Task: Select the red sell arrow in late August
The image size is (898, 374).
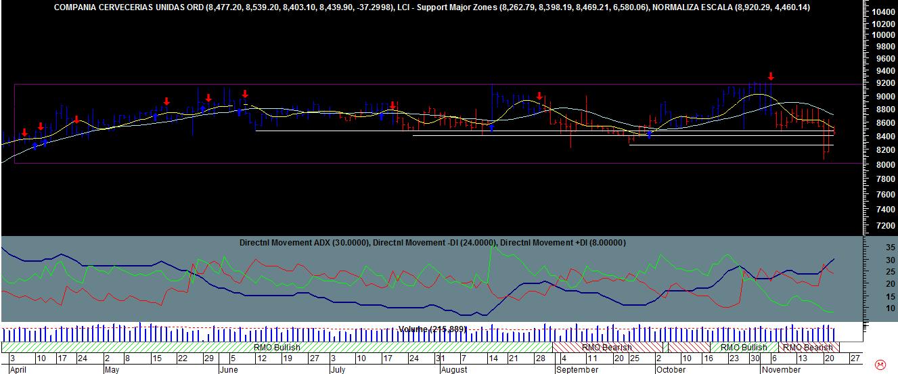Action: pyautogui.click(x=539, y=96)
